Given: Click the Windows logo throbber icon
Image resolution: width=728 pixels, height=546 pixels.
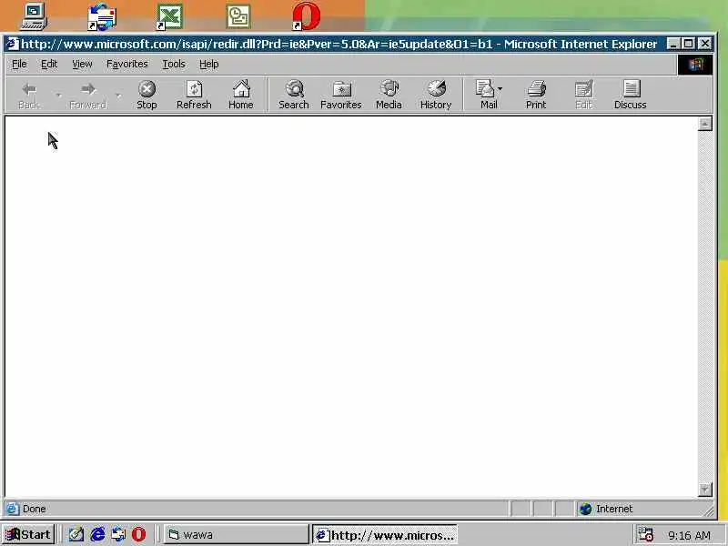Looking at the screenshot, I should [x=695, y=64].
